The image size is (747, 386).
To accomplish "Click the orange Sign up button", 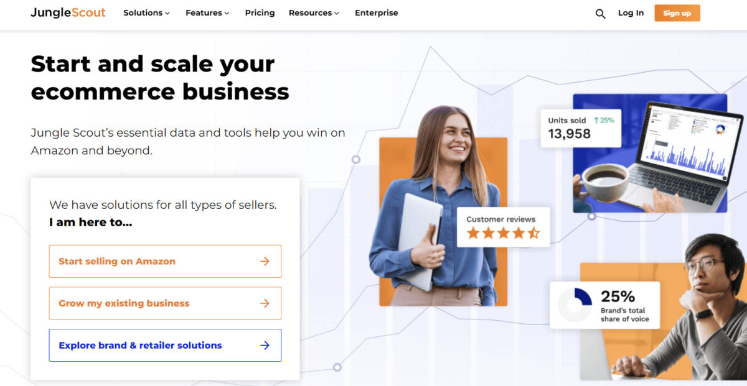I will coord(677,13).
